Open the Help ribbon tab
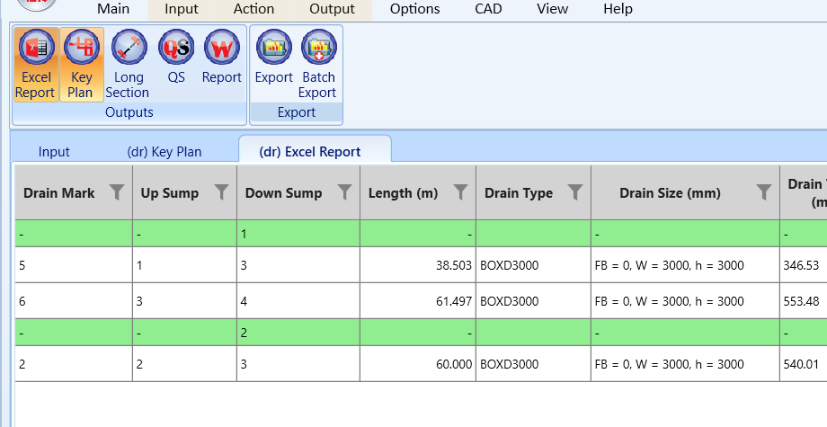 618,9
